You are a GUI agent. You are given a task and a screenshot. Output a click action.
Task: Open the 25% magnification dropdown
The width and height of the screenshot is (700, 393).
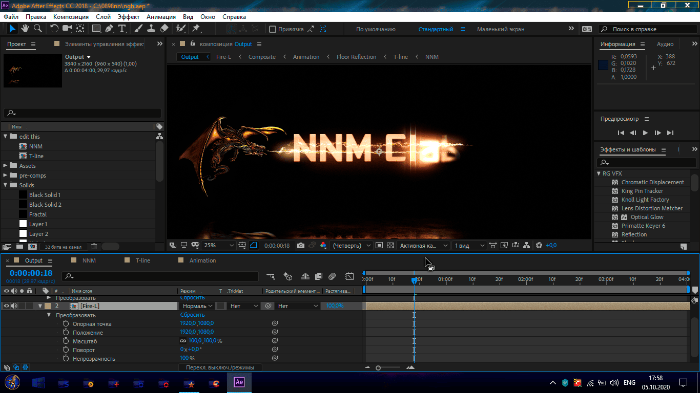point(219,246)
